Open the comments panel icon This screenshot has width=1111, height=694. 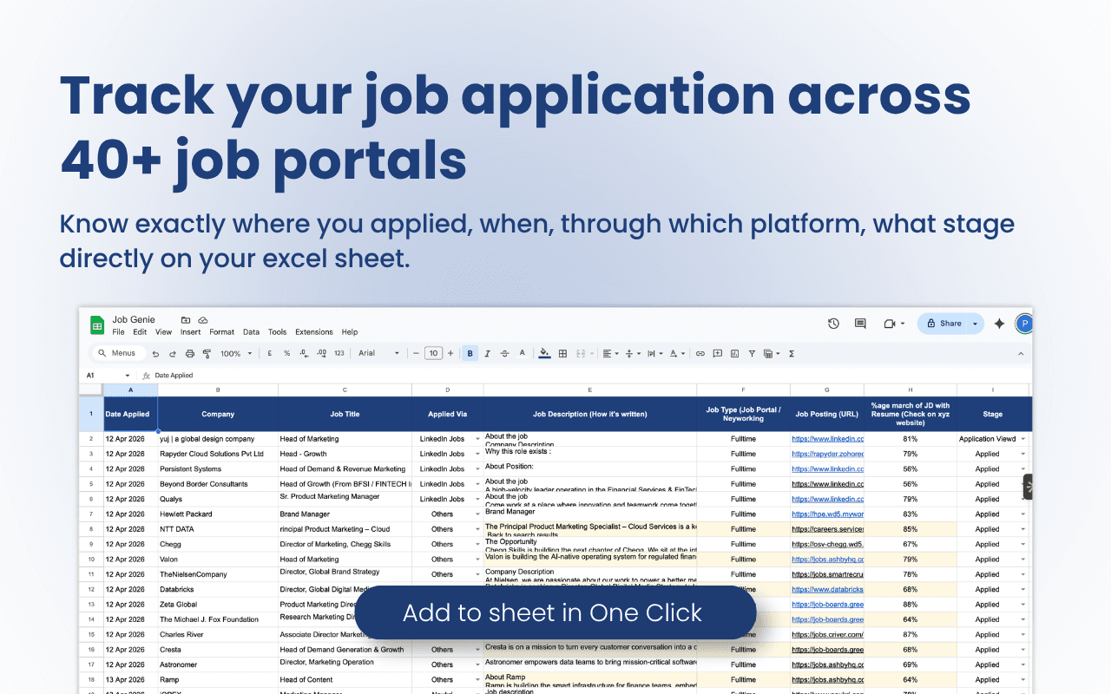click(859, 323)
